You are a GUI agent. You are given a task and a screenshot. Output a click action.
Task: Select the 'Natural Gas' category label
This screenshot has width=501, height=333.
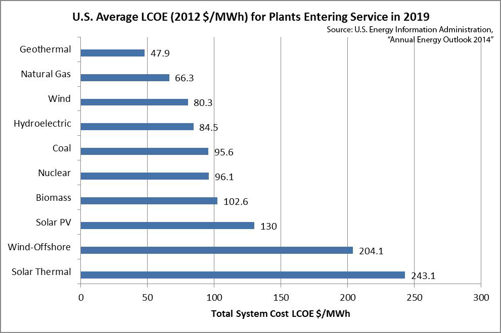45,74
